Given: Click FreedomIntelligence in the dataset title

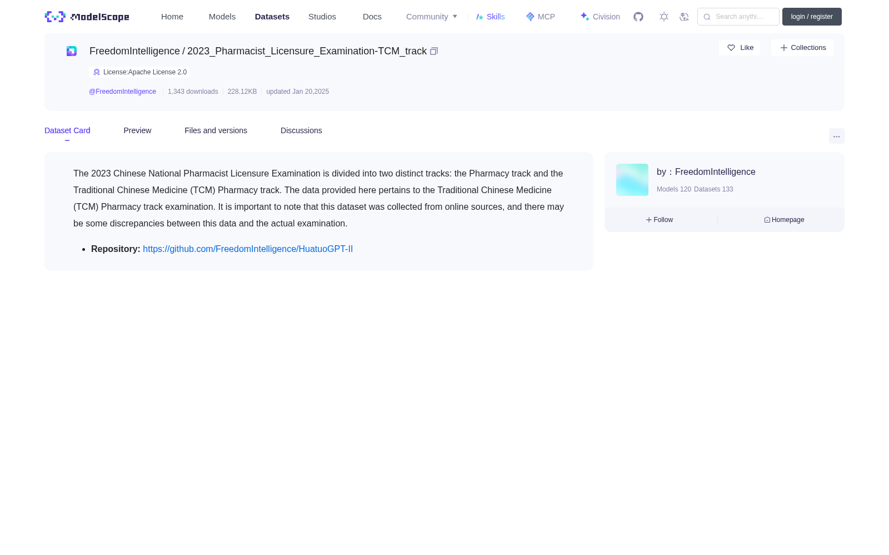Looking at the screenshot, I should click(134, 51).
